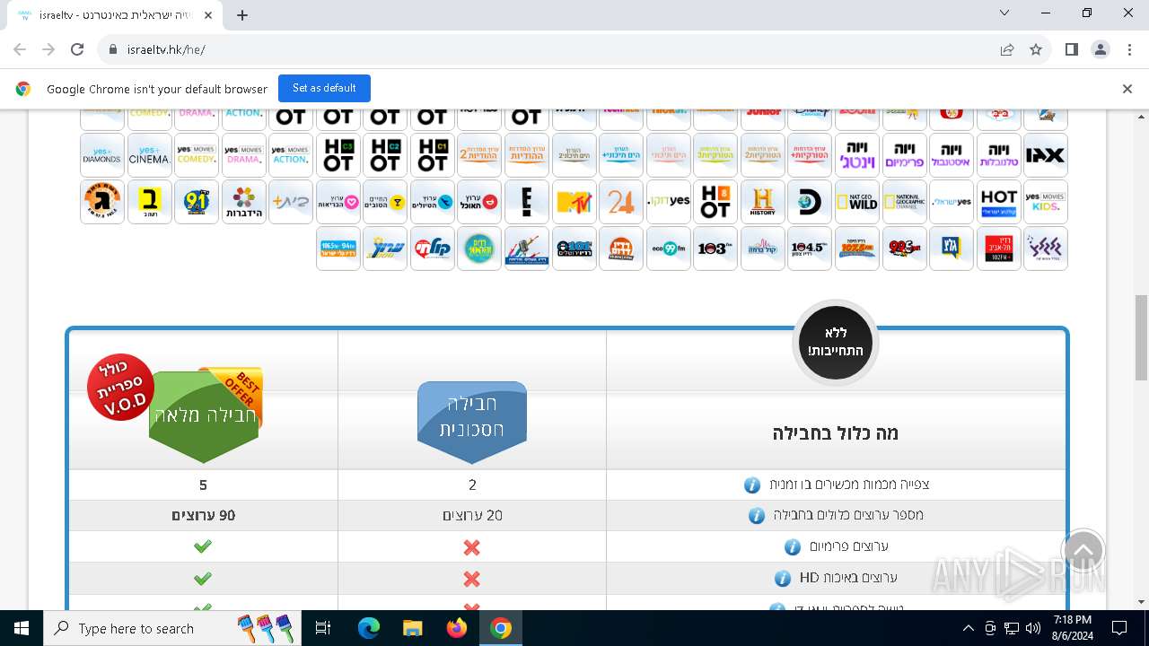Open the yes+ Diamonds channel tile
1149x646 pixels.
101,154
